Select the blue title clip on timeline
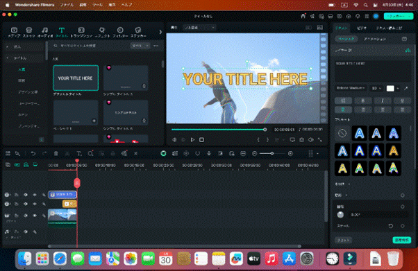The image size is (418, 271). tap(62, 195)
